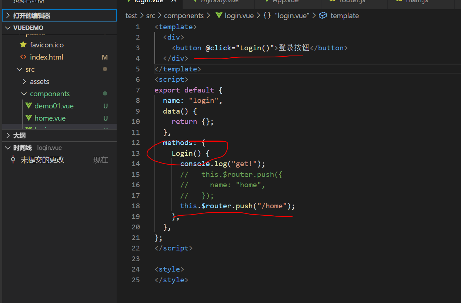This screenshot has width=461, height=303.
Task: Open home.vue from the components folder
Action: [50, 118]
